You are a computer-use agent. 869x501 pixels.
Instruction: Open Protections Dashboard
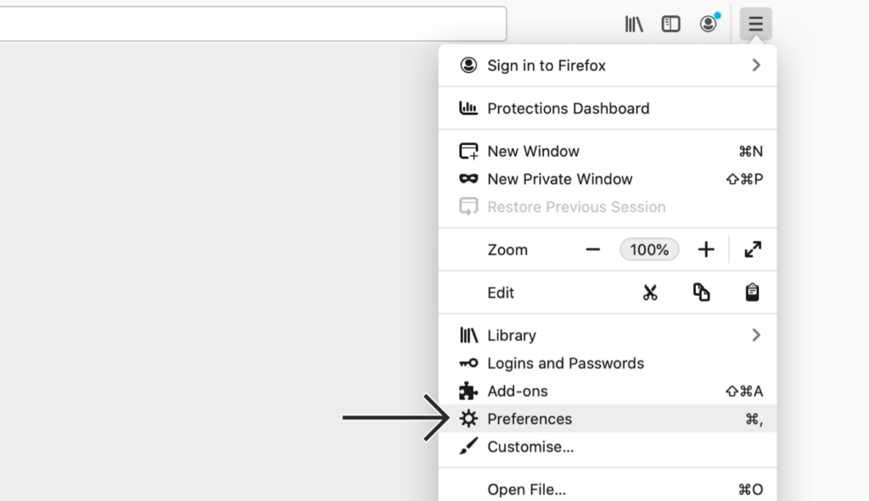[x=608, y=109]
